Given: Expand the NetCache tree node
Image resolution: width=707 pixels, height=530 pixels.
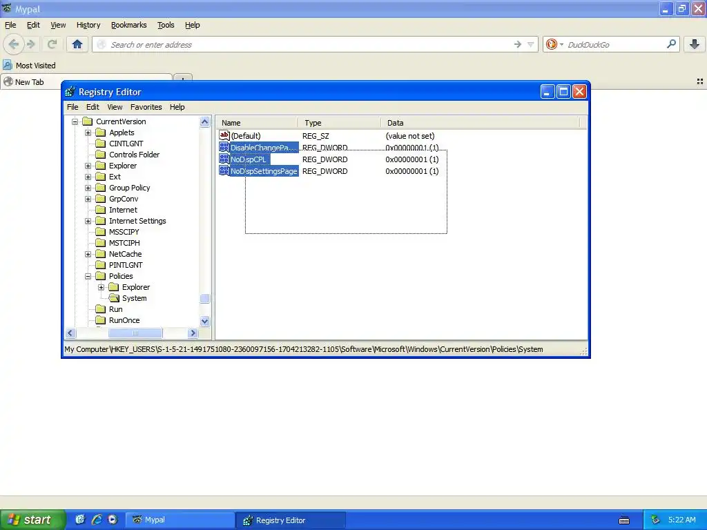Looking at the screenshot, I should [x=88, y=254].
